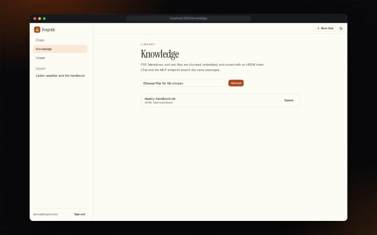Sign out of the account

pyautogui.click(x=80, y=214)
